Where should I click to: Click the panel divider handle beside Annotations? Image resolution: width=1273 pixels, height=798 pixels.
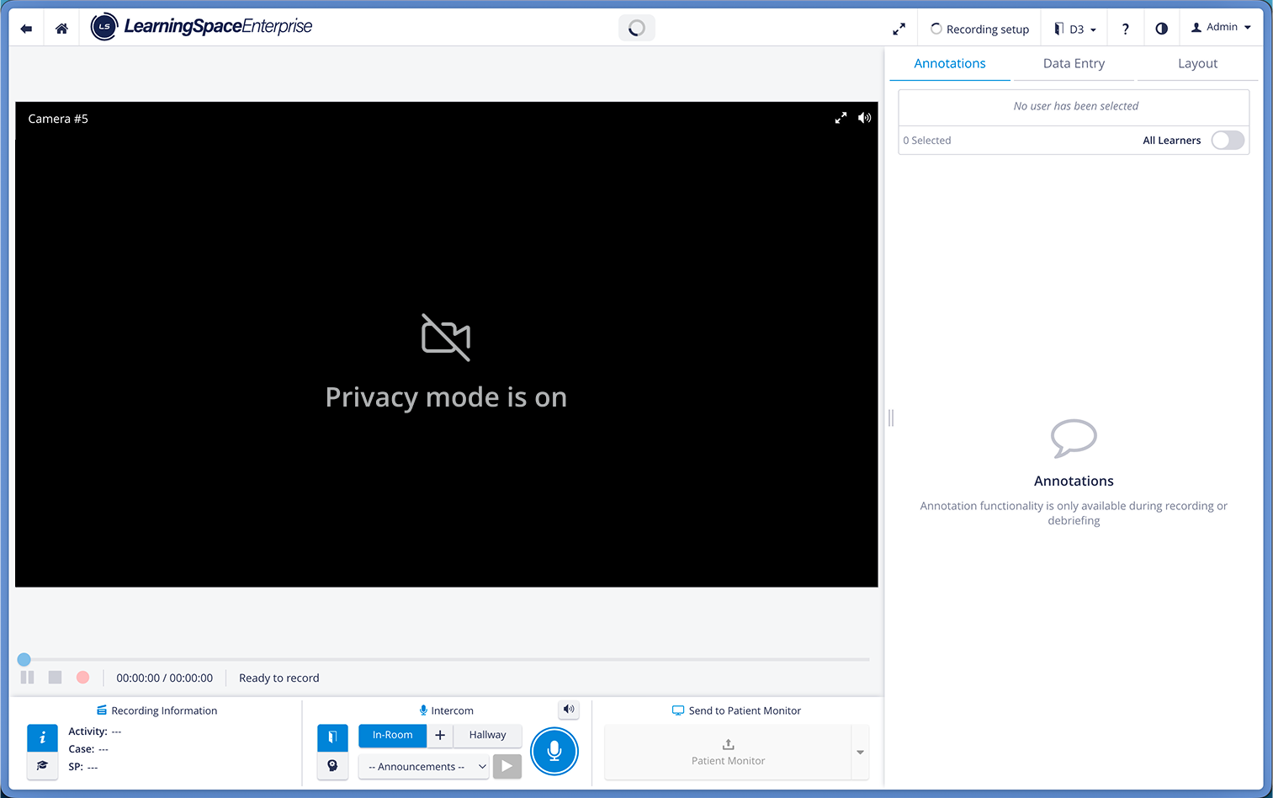pos(891,418)
